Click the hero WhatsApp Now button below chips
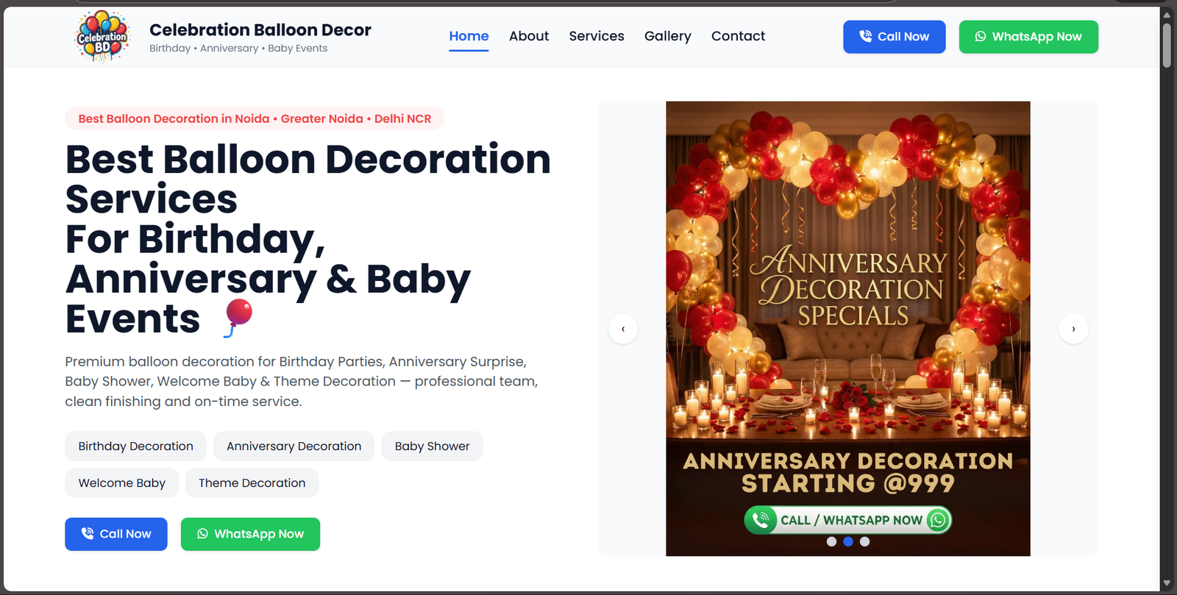Screen dimensions: 1177x595 [250, 534]
